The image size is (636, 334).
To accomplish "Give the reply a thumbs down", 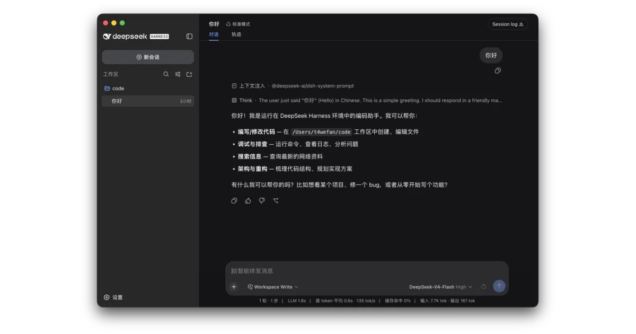I will 262,201.
